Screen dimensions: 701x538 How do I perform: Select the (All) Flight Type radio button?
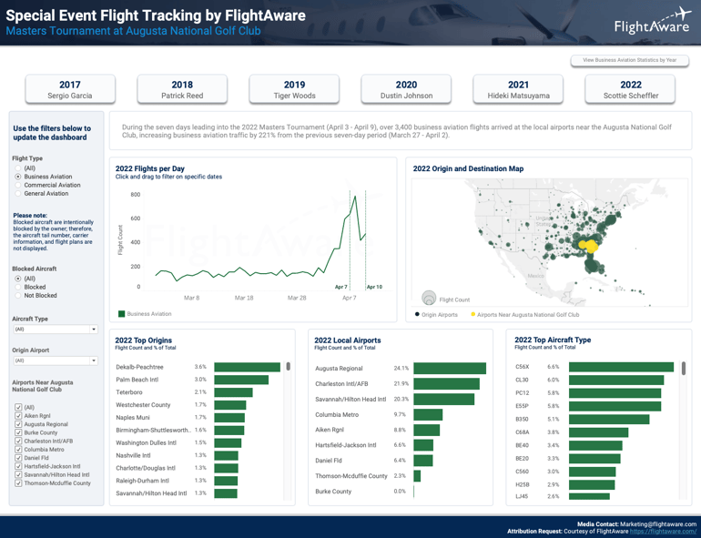pyautogui.click(x=18, y=168)
